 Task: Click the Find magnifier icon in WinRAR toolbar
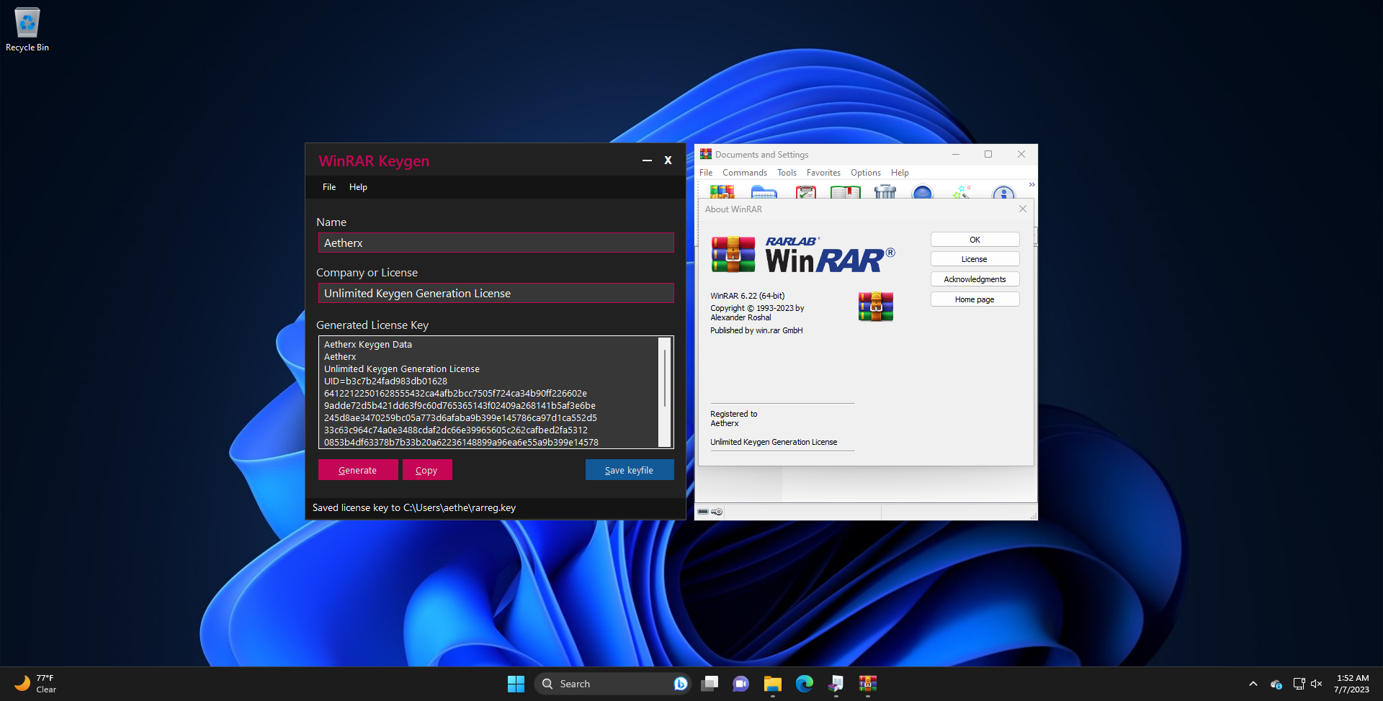pyautogui.click(x=923, y=191)
